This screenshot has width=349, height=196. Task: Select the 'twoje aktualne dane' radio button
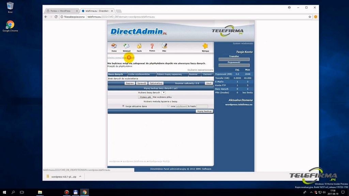123,106
